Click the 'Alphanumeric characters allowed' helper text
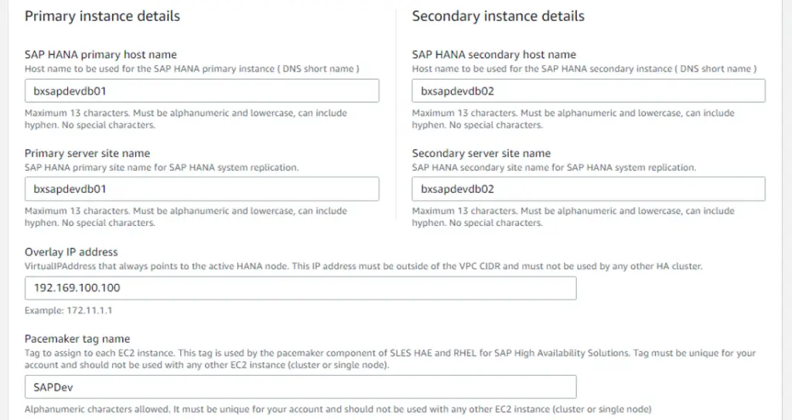Screen dimensions: 792x420 [338, 409]
